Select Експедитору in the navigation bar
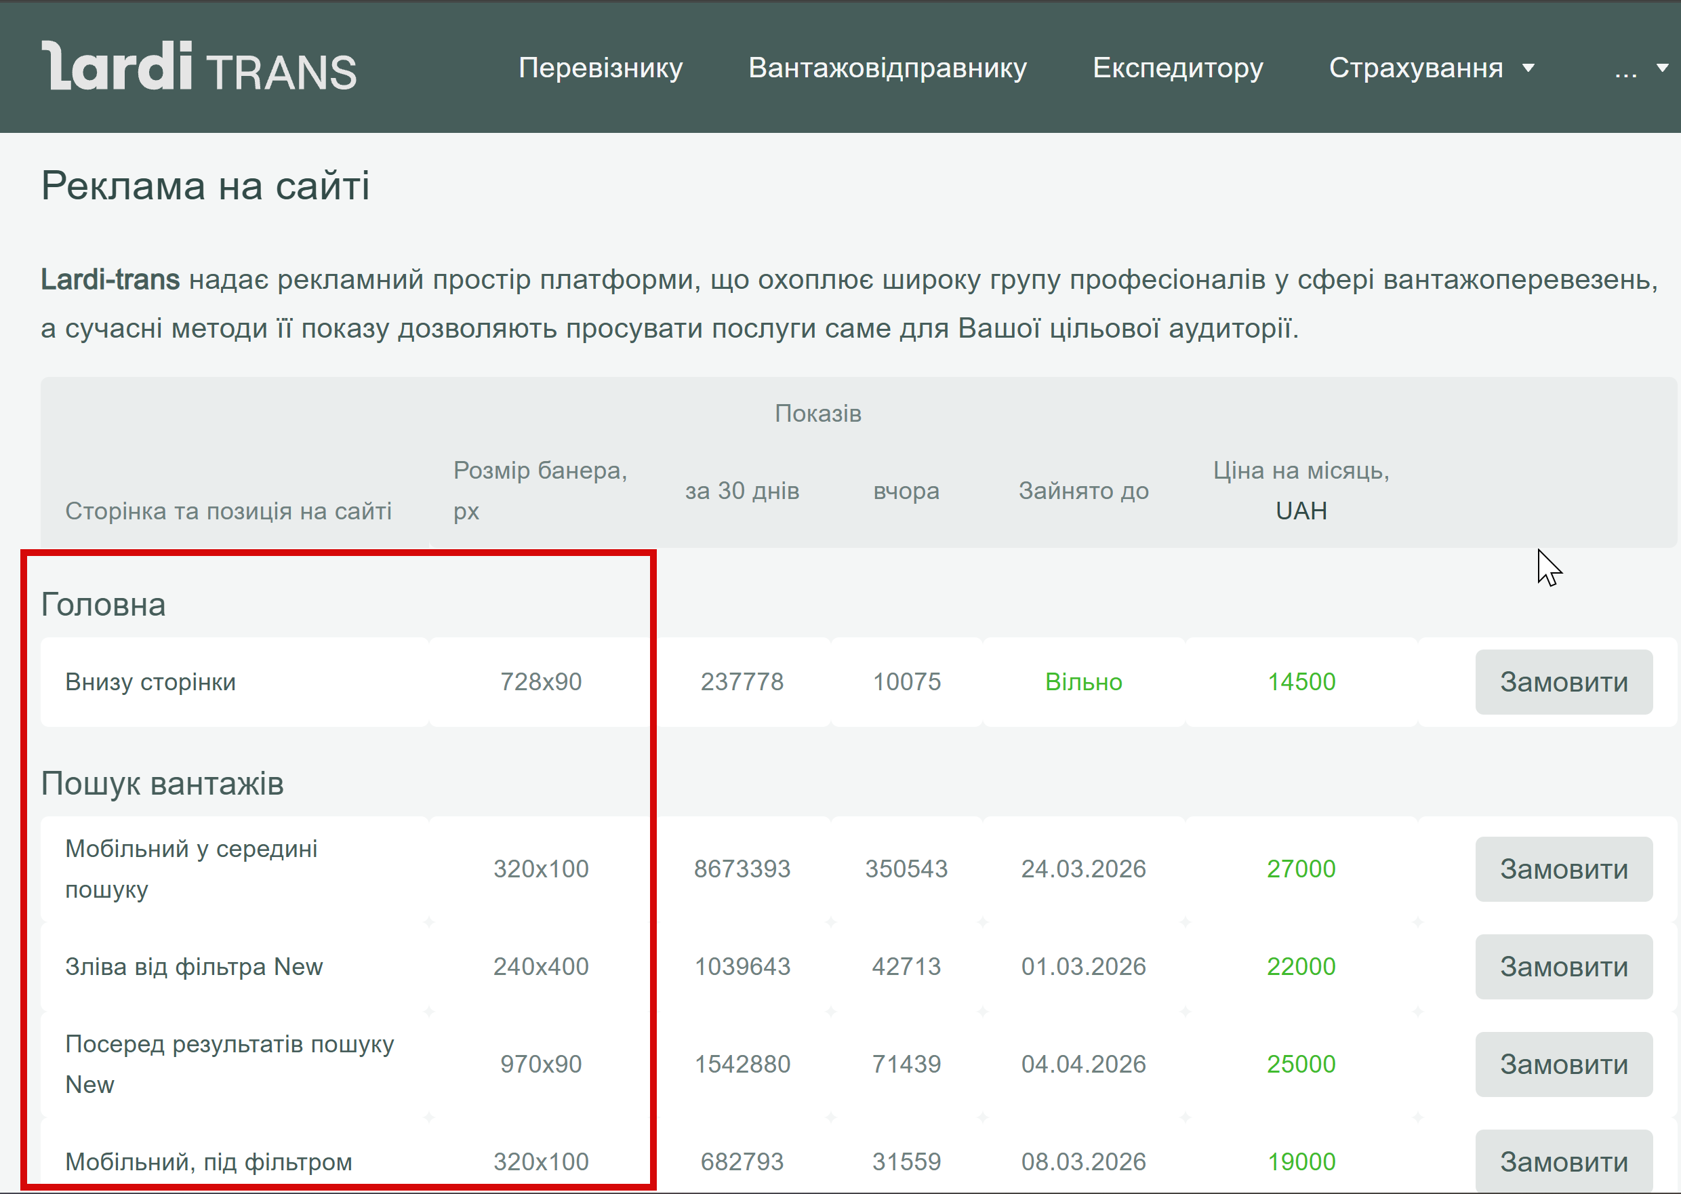Image resolution: width=1681 pixels, height=1194 pixels. point(1177,68)
